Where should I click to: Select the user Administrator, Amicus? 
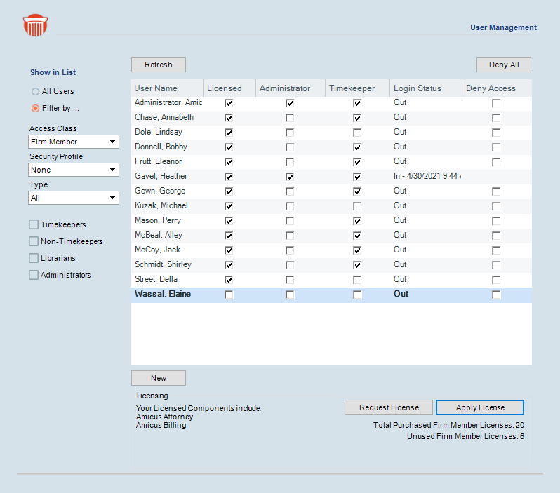tap(168, 102)
